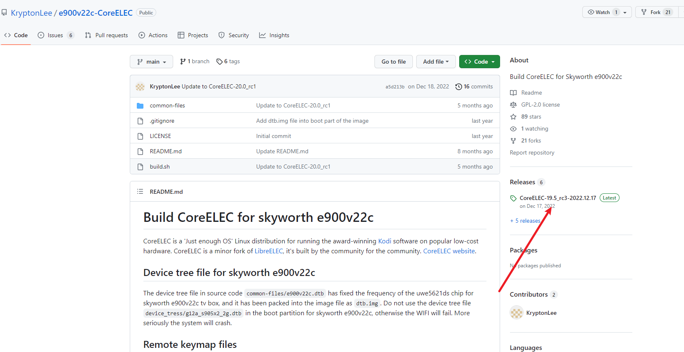This screenshot has height=352, width=684.
Task: Click the README.md table of contents icon
Action: (140, 192)
